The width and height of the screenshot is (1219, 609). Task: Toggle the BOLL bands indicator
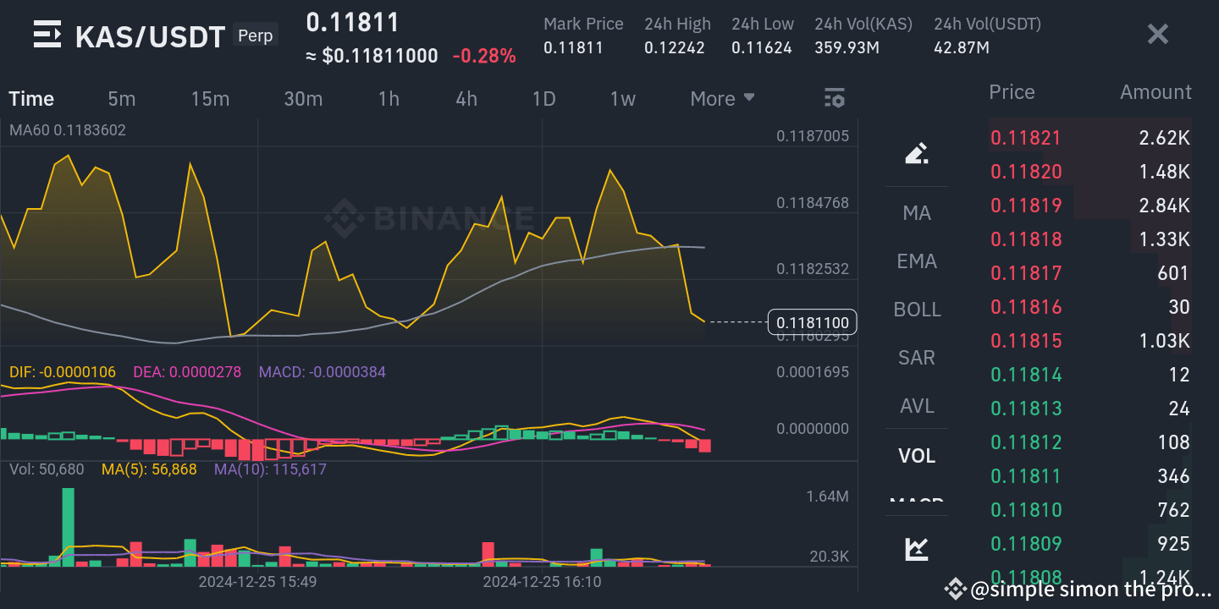click(917, 310)
